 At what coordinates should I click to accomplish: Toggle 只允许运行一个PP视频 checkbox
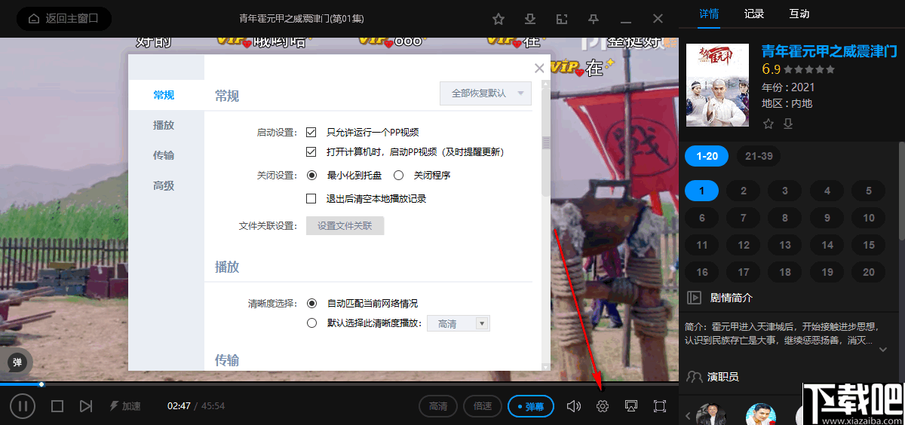click(x=311, y=132)
